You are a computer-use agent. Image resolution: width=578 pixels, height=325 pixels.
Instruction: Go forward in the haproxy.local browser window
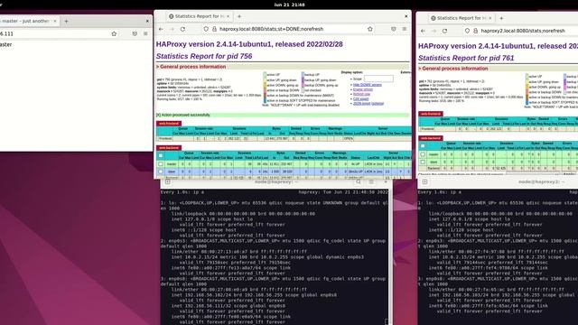pos(172,29)
